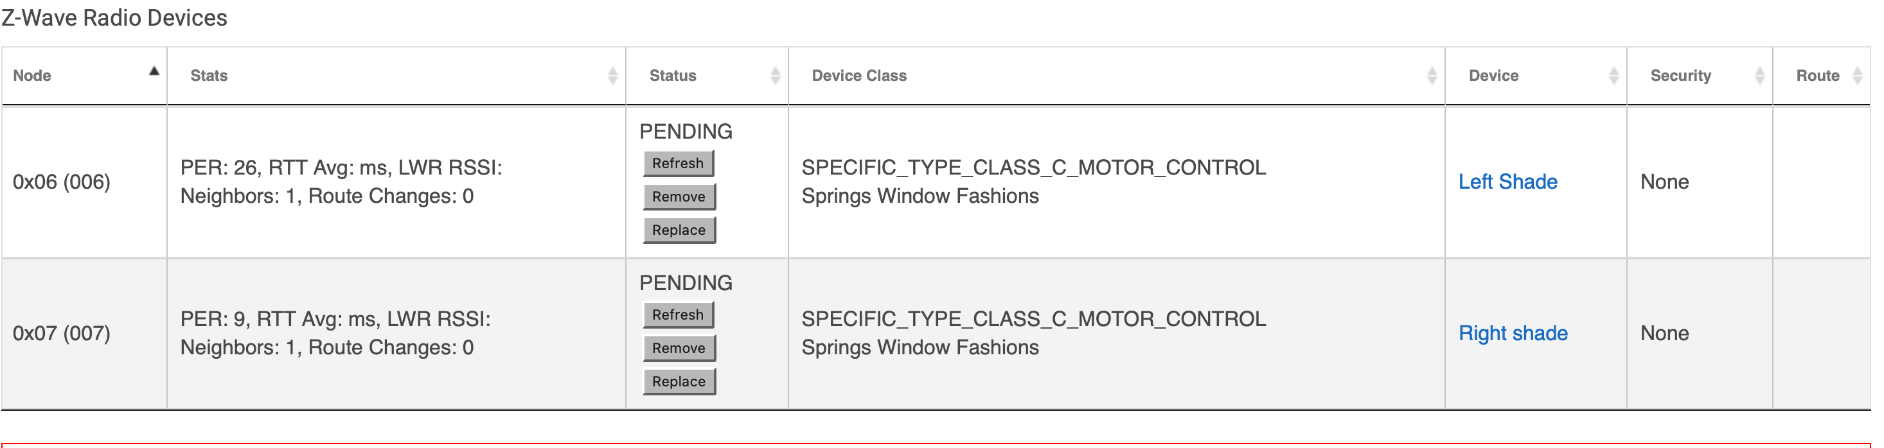This screenshot has width=1884, height=448.
Task: Click the 0x07 (007) node cell
Action: point(62,333)
